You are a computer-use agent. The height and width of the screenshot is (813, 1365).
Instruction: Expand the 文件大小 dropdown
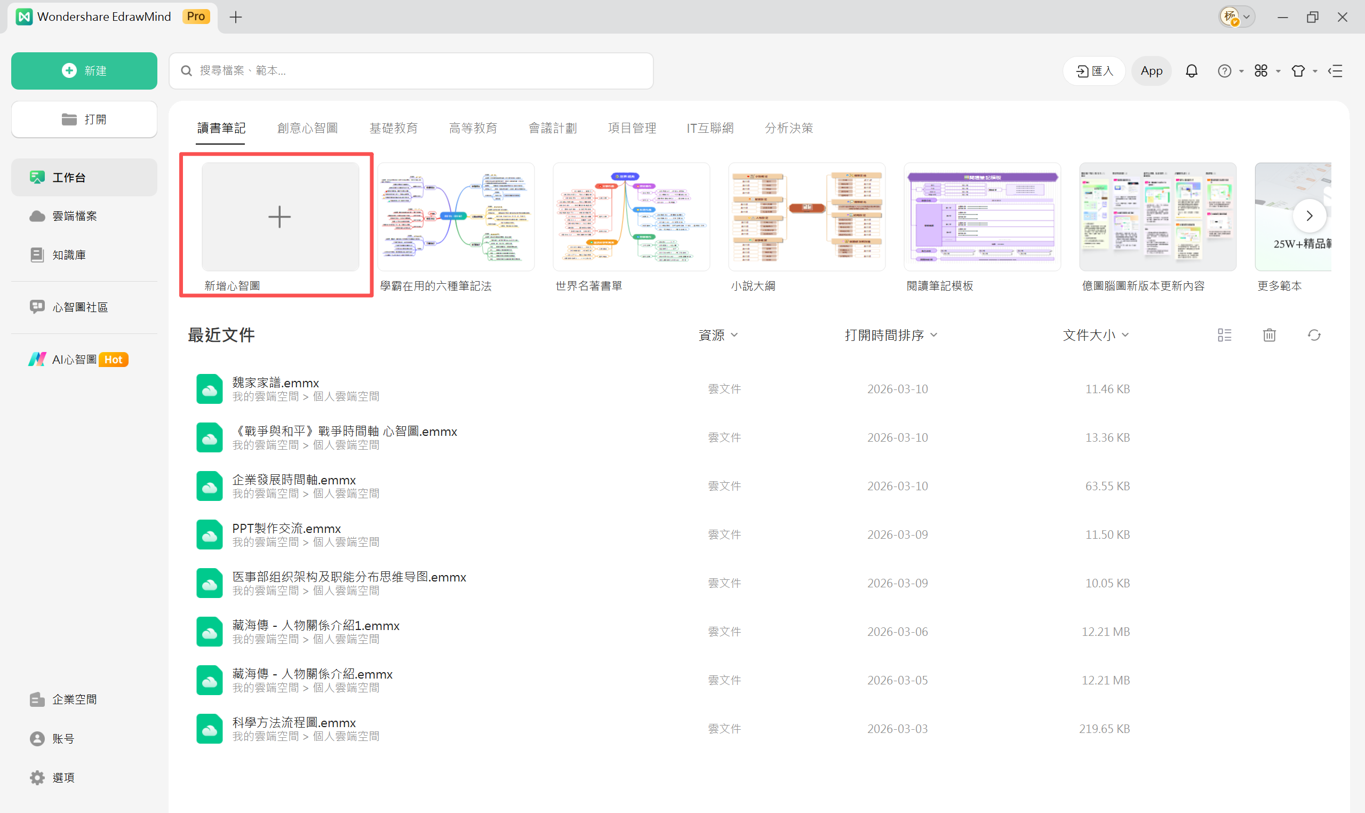click(1095, 334)
